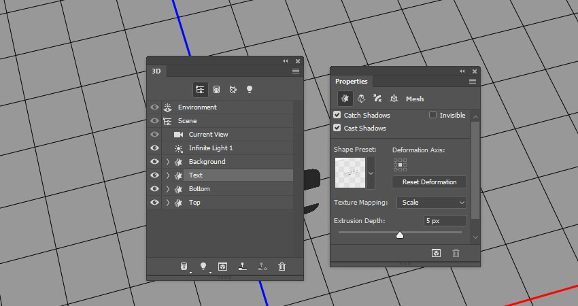Click the Render icon in 3D panel footer
Viewport: 578px width, 306px height.
[222, 267]
